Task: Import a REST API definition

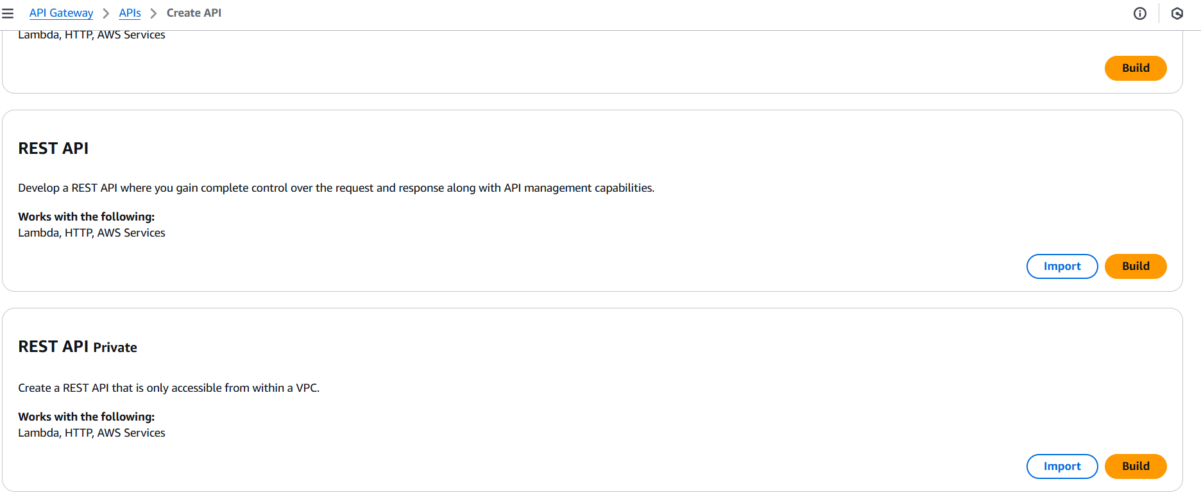Action: pos(1062,266)
